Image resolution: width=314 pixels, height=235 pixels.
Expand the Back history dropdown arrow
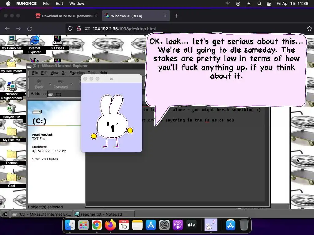click(x=50, y=84)
